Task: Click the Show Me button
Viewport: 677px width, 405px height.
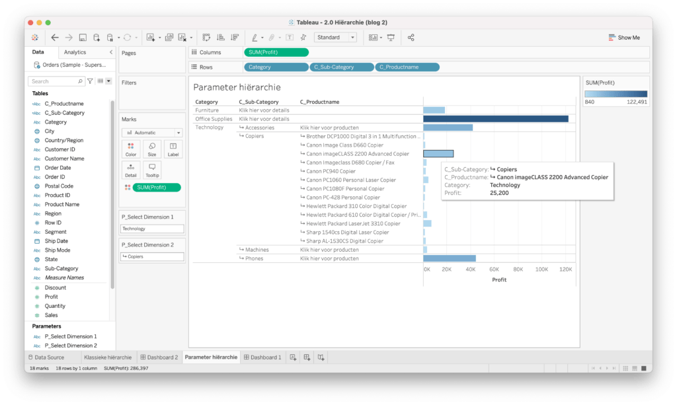Action: [623, 38]
